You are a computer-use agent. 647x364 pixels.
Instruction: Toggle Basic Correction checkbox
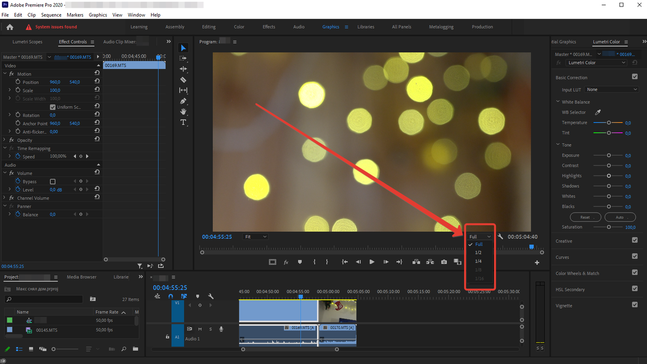coord(635,77)
